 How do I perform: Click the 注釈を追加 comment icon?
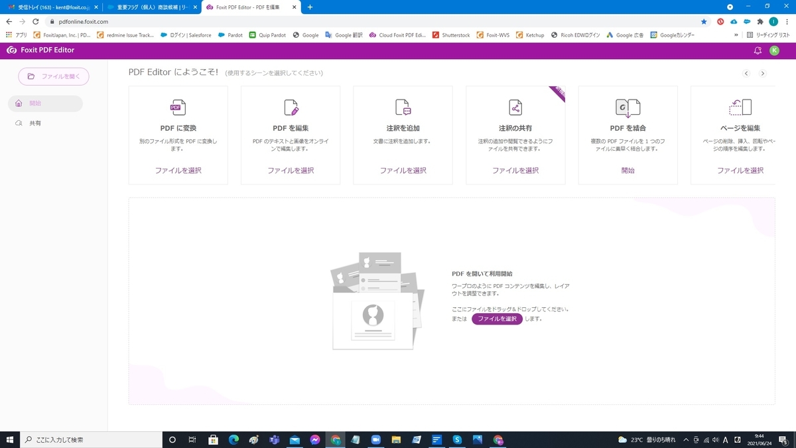pyautogui.click(x=402, y=107)
